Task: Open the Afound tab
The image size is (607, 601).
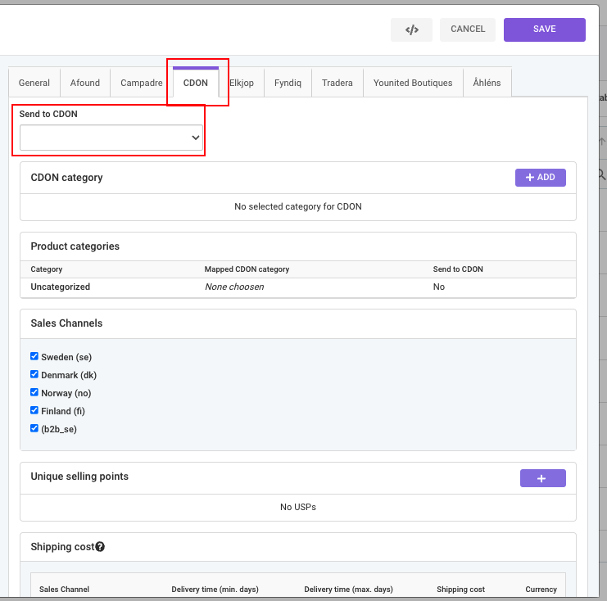Action: tap(84, 83)
